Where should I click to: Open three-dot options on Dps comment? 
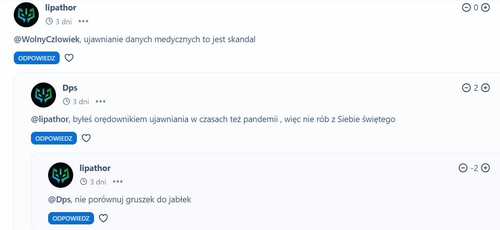(x=100, y=102)
